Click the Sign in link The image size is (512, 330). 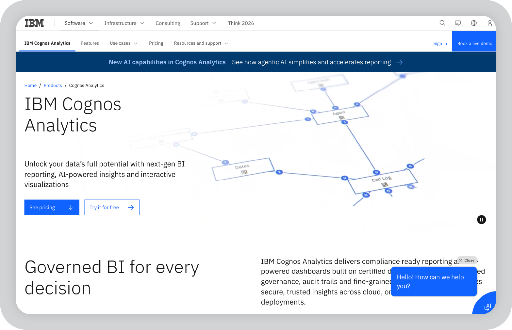click(x=440, y=43)
